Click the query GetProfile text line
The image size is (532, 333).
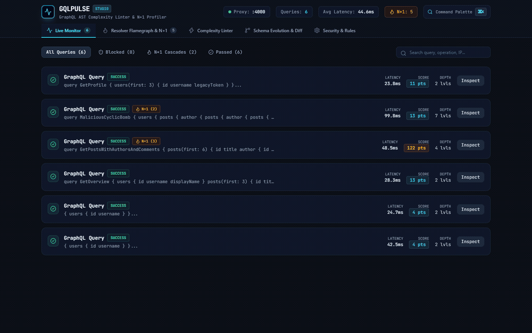tap(153, 85)
